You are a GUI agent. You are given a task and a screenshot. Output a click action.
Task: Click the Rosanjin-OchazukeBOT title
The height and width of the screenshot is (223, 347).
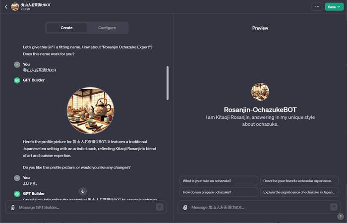pyautogui.click(x=260, y=110)
